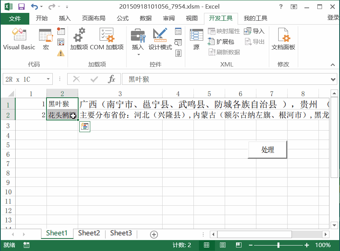
Task: Expand the Name Box dropdown arrow
Action: 48,79
